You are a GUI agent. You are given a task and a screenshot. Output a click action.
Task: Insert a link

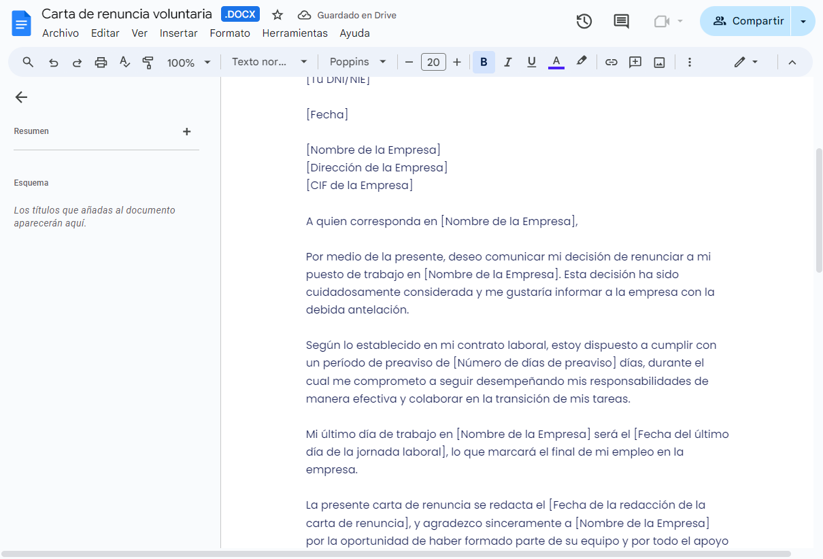[611, 62]
